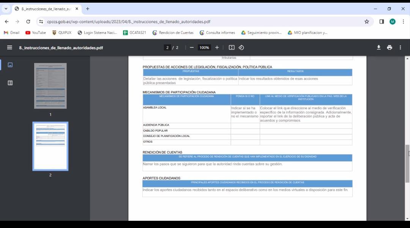This screenshot has width=410, height=228.
Task: Open the YouTube bookmark
Action: [x=35, y=33]
